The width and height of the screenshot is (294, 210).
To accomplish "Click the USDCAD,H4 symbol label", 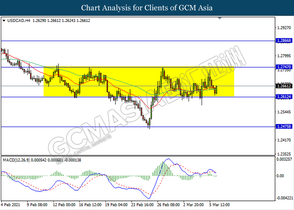I will click(18, 20).
